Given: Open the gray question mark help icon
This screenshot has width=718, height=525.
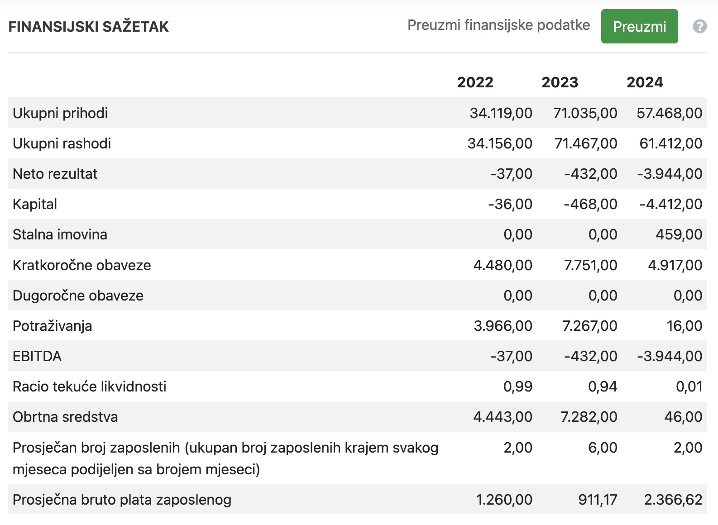Looking at the screenshot, I should tap(699, 26).
